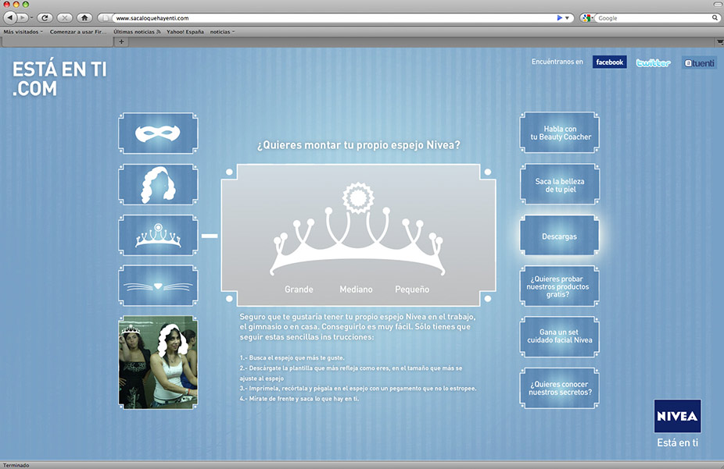Screen dimensions: 724x469
Task: Pick the cat whiskers template icon
Action: tap(158, 286)
